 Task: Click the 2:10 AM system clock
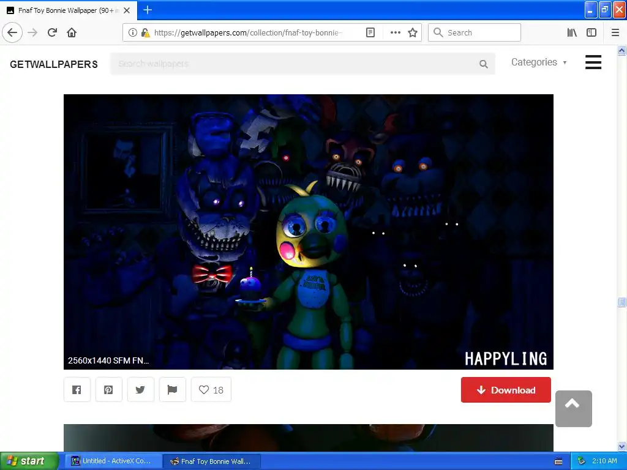pos(604,461)
